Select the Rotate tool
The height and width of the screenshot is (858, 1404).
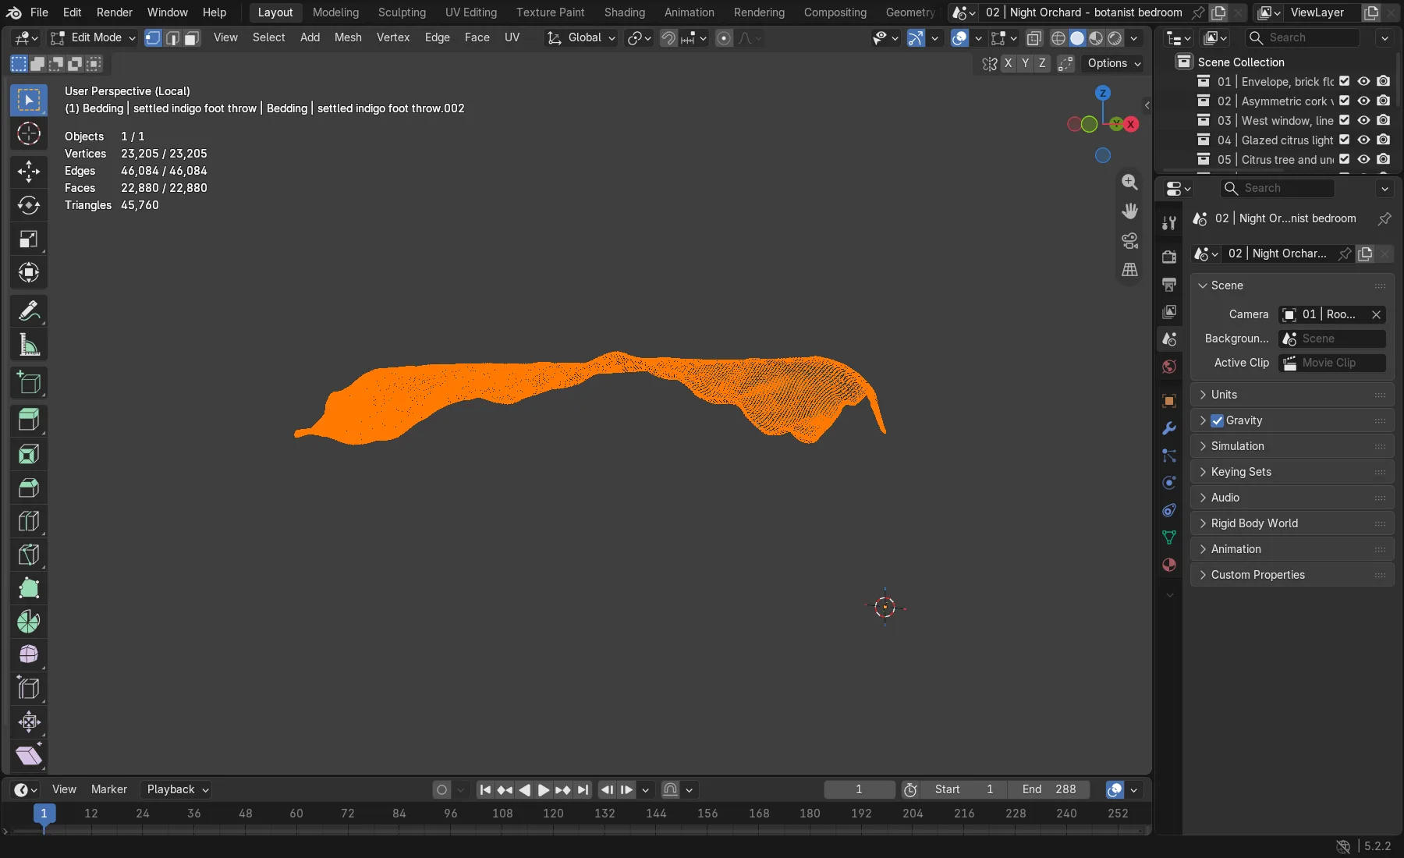click(x=29, y=205)
